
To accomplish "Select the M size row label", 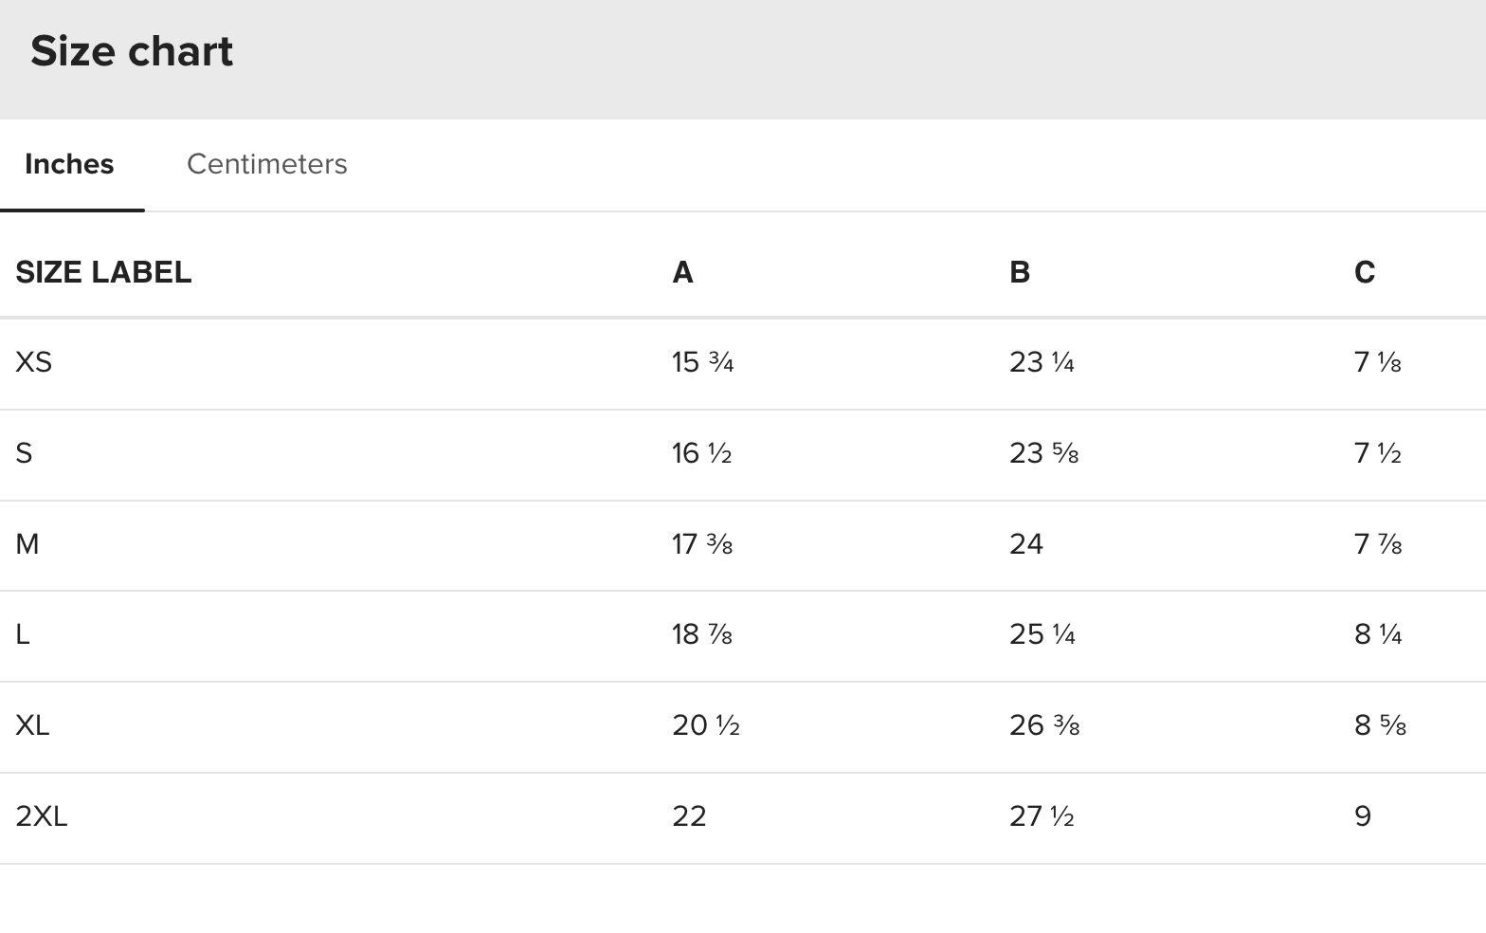I will [x=27, y=544].
